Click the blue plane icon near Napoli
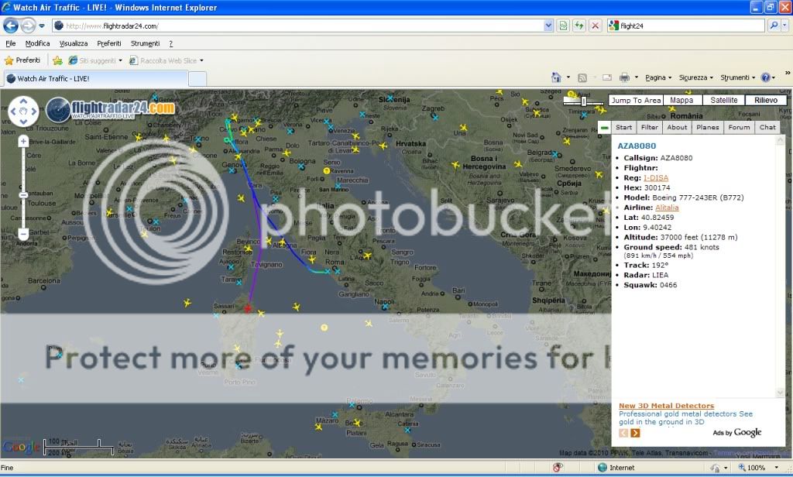Screen dimensions: 793x477 pos(385,307)
